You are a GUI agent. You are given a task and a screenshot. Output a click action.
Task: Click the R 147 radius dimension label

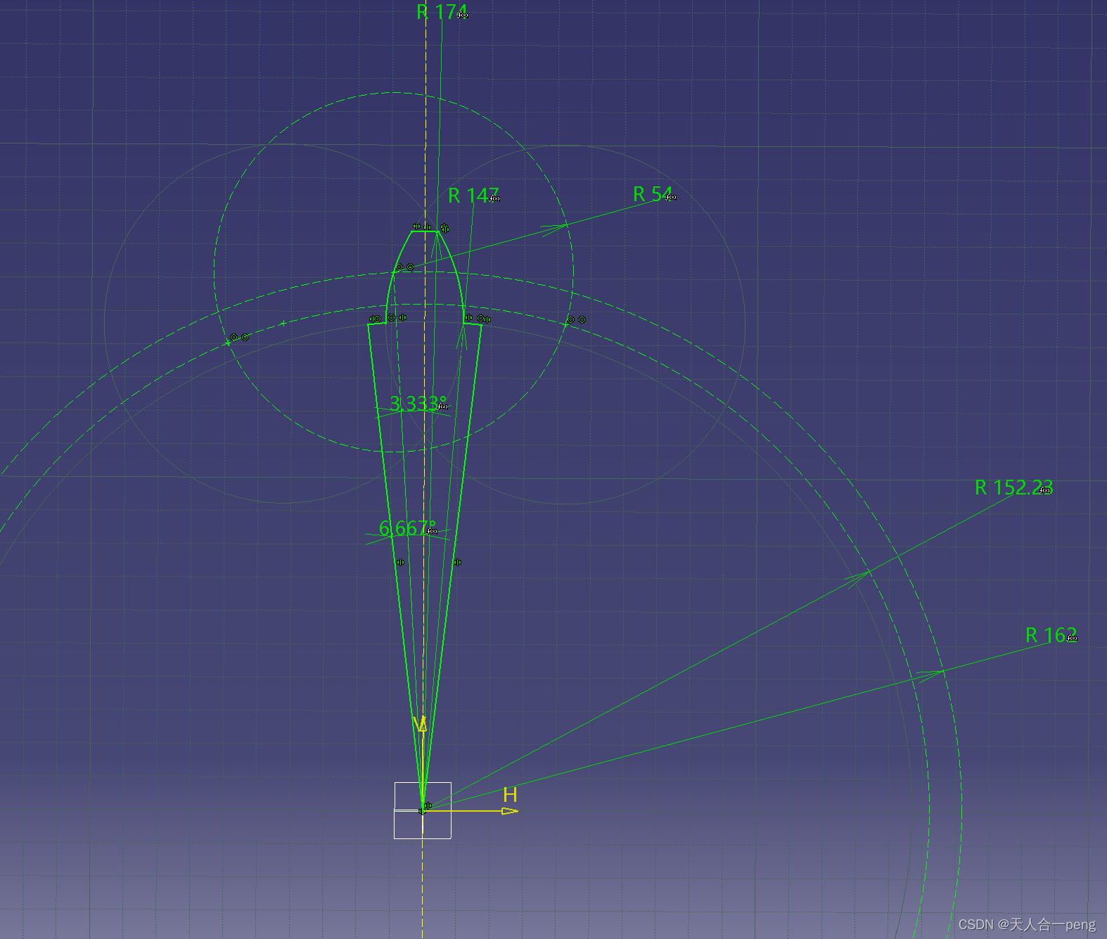coord(471,196)
